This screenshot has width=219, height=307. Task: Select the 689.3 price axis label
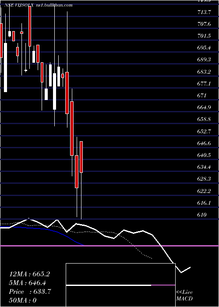(204, 60)
